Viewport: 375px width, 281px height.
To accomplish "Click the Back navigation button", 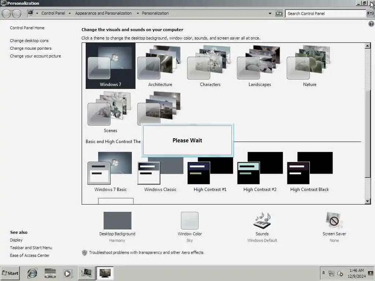I will pos(7,14).
